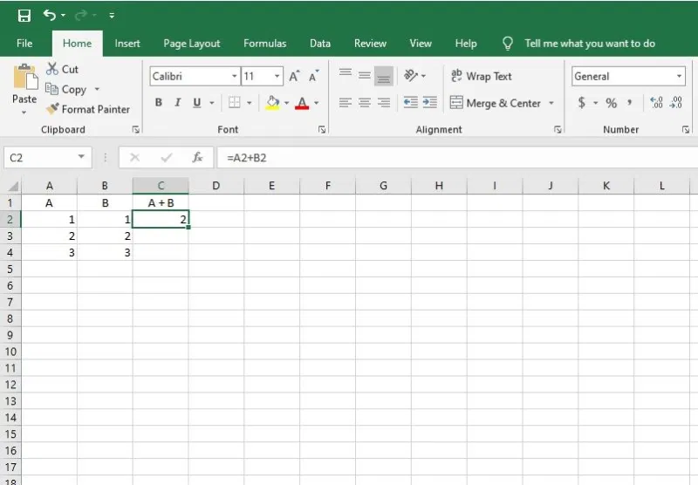698x485 pixels.
Task: Open Clipboard dialog launcher
Action: pos(136,129)
